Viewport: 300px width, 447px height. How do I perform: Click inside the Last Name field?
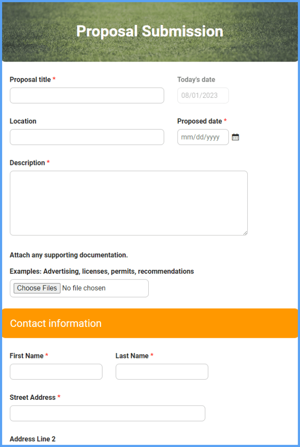pos(161,371)
